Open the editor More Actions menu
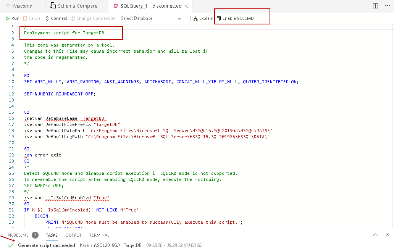This screenshot has width=394, height=250. click(x=388, y=6)
